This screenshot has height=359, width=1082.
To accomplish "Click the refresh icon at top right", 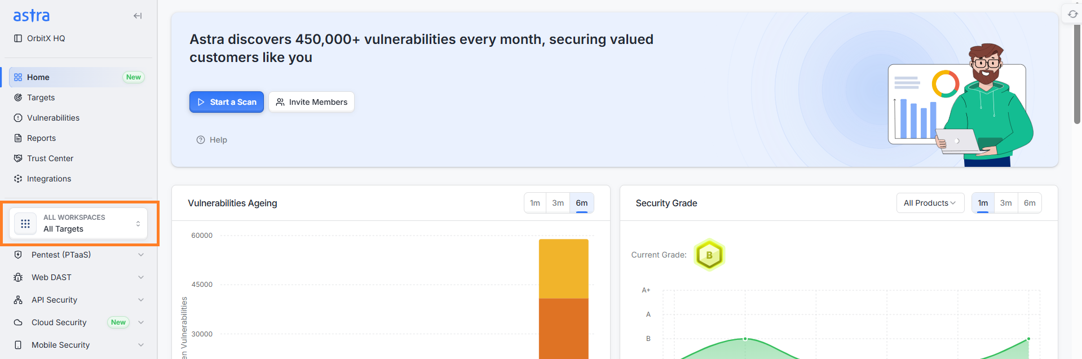I will 1073,14.
